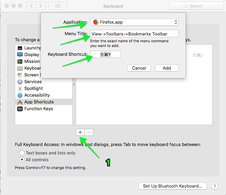Click the Application dropdown chevron arrows
226x195 pixels.
click(176, 22)
